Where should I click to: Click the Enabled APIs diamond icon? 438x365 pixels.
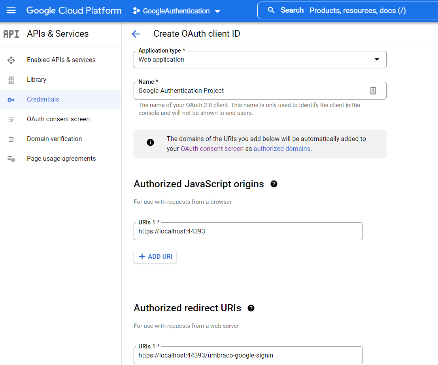[x=11, y=60]
